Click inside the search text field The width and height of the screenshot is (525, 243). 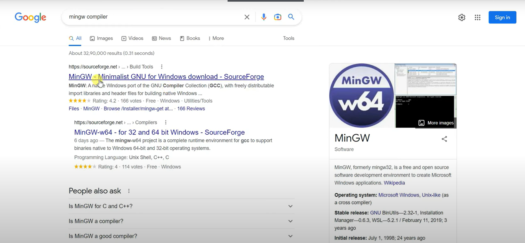tap(152, 17)
